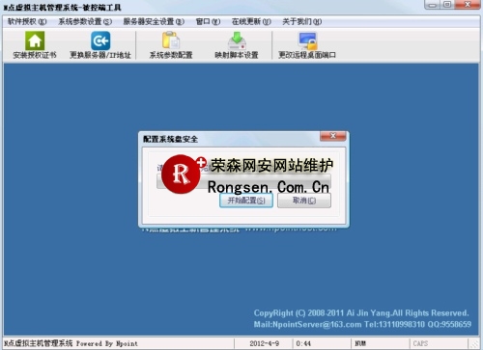
Task: Launch 映射脚本设置 from the toolbar
Action: pyautogui.click(x=237, y=45)
